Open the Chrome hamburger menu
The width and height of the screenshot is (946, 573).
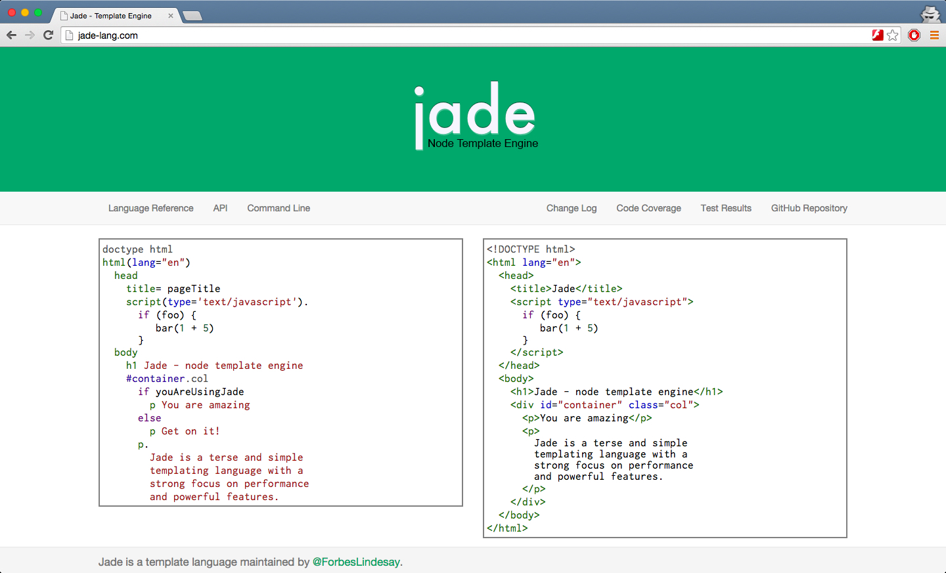pyautogui.click(x=934, y=35)
